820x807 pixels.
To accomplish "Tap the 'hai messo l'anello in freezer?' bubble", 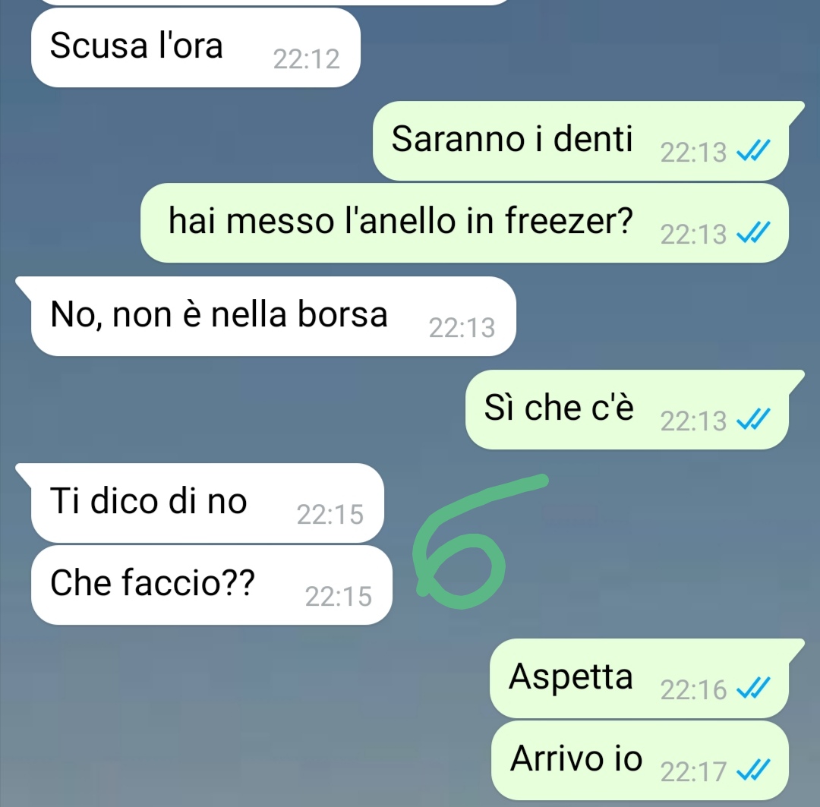I will (465, 222).
